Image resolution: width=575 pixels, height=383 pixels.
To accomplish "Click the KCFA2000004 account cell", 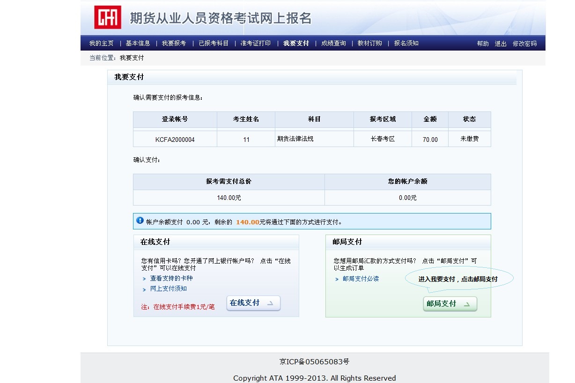I will click(175, 140).
